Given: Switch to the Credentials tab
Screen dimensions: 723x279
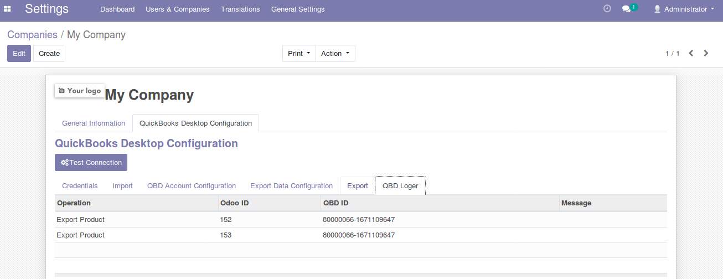Looking at the screenshot, I should tap(80, 185).
